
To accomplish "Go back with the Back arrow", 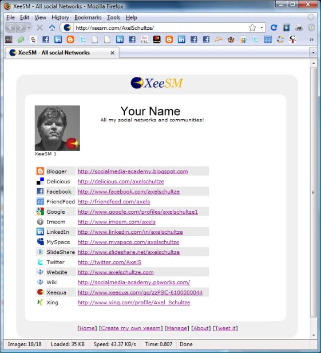I will 10,28.
